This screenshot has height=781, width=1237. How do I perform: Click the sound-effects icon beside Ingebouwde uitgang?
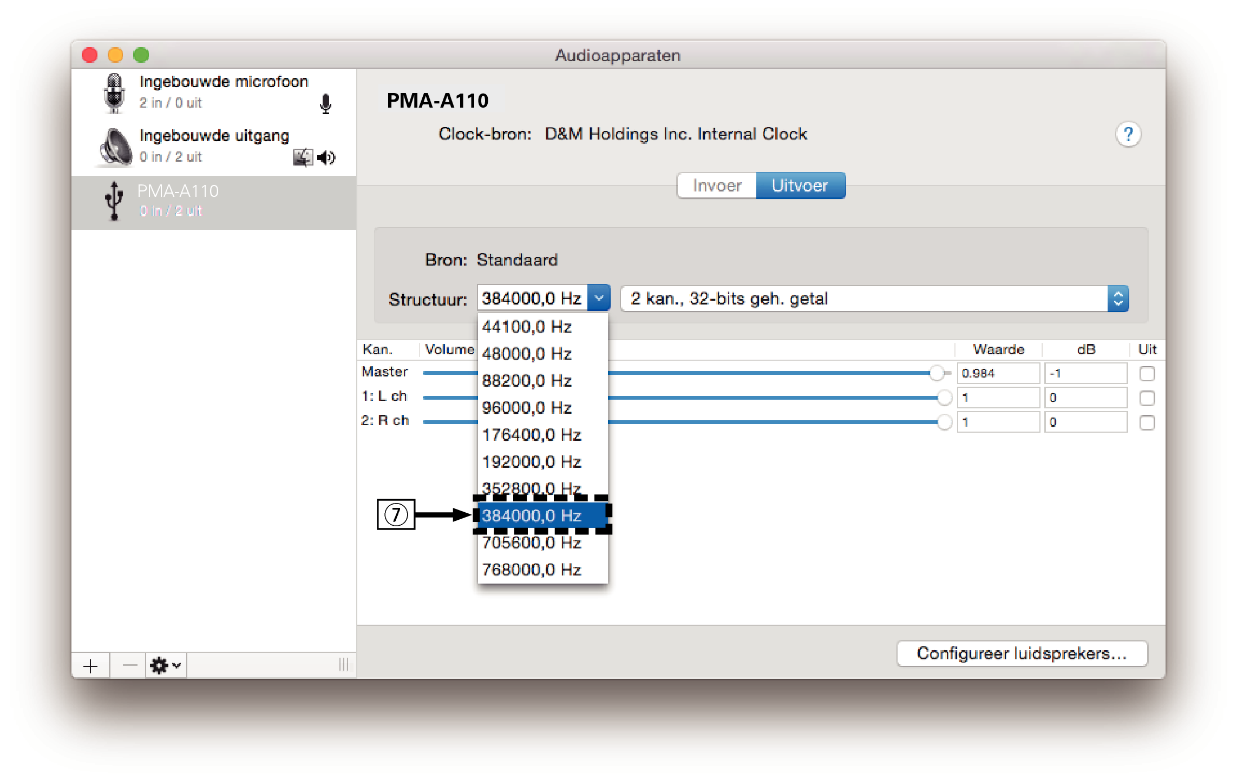point(302,157)
